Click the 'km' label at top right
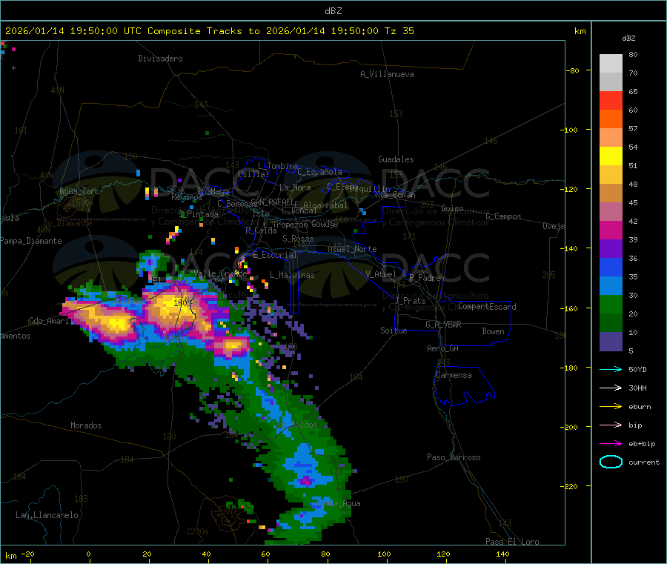This screenshot has width=667, height=564. tap(580, 31)
